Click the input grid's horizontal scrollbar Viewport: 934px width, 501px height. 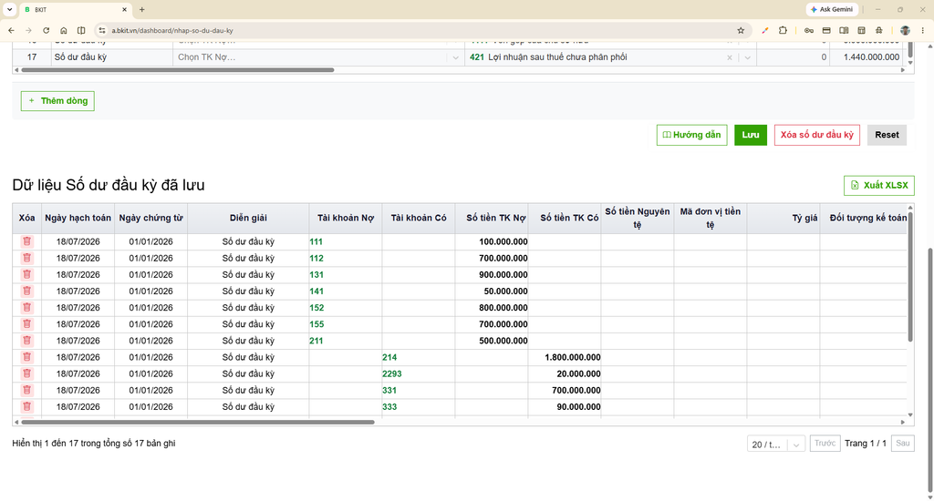(x=178, y=69)
